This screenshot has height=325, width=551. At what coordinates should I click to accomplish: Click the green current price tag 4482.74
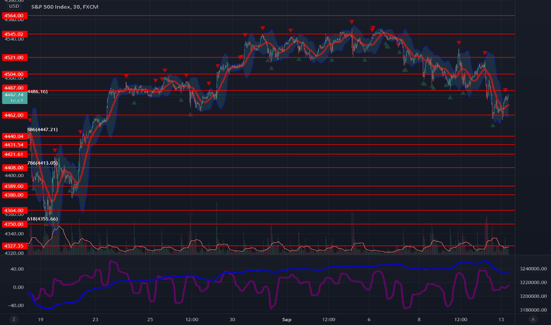click(x=15, y=97)
